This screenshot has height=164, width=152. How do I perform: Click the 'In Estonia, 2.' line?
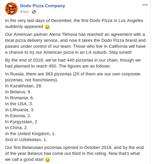point(18,116)
